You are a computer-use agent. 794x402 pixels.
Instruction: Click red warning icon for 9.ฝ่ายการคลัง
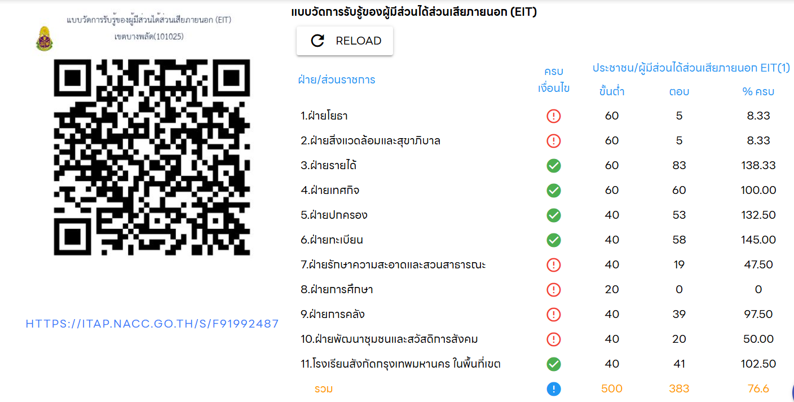click(554, 315)
